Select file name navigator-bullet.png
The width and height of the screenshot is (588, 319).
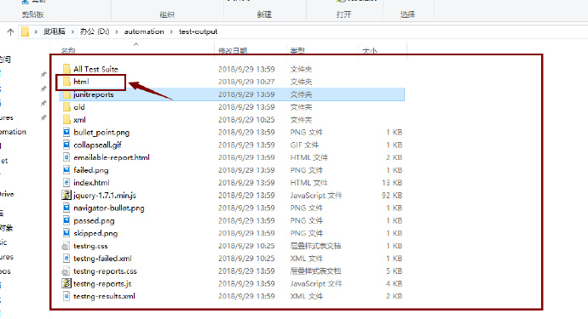109,208
